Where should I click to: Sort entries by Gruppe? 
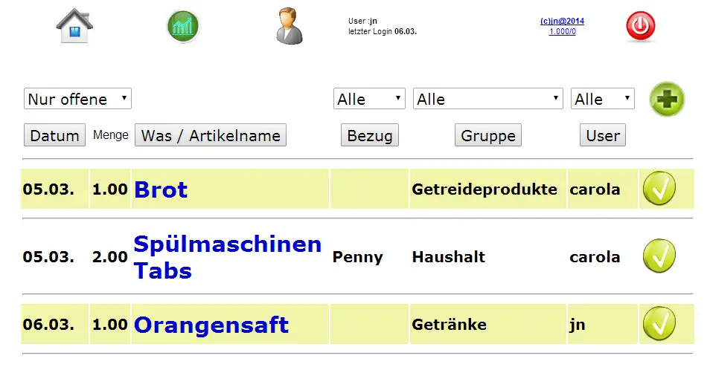pyautogui.click(x=488, y=135)
